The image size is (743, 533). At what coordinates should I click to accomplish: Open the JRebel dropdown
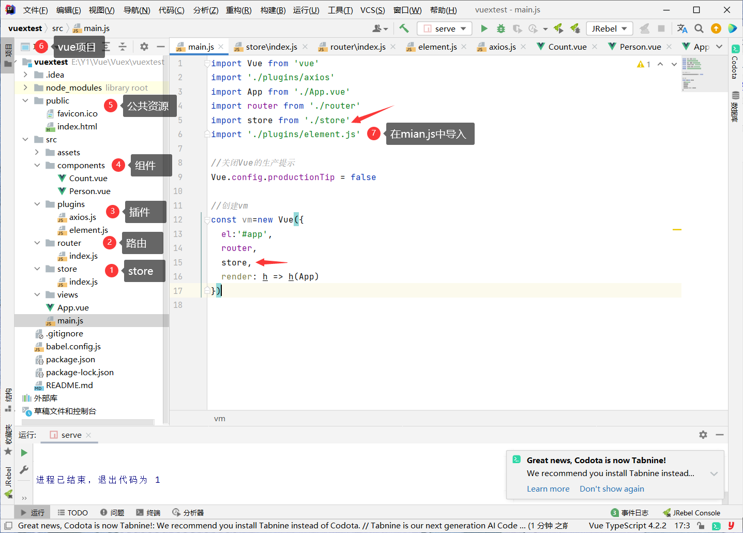(610, 28)
